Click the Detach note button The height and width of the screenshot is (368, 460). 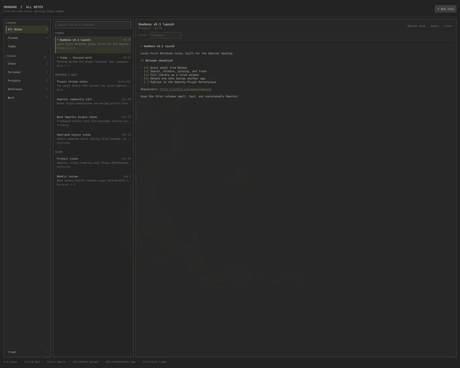tap(416, 26)
